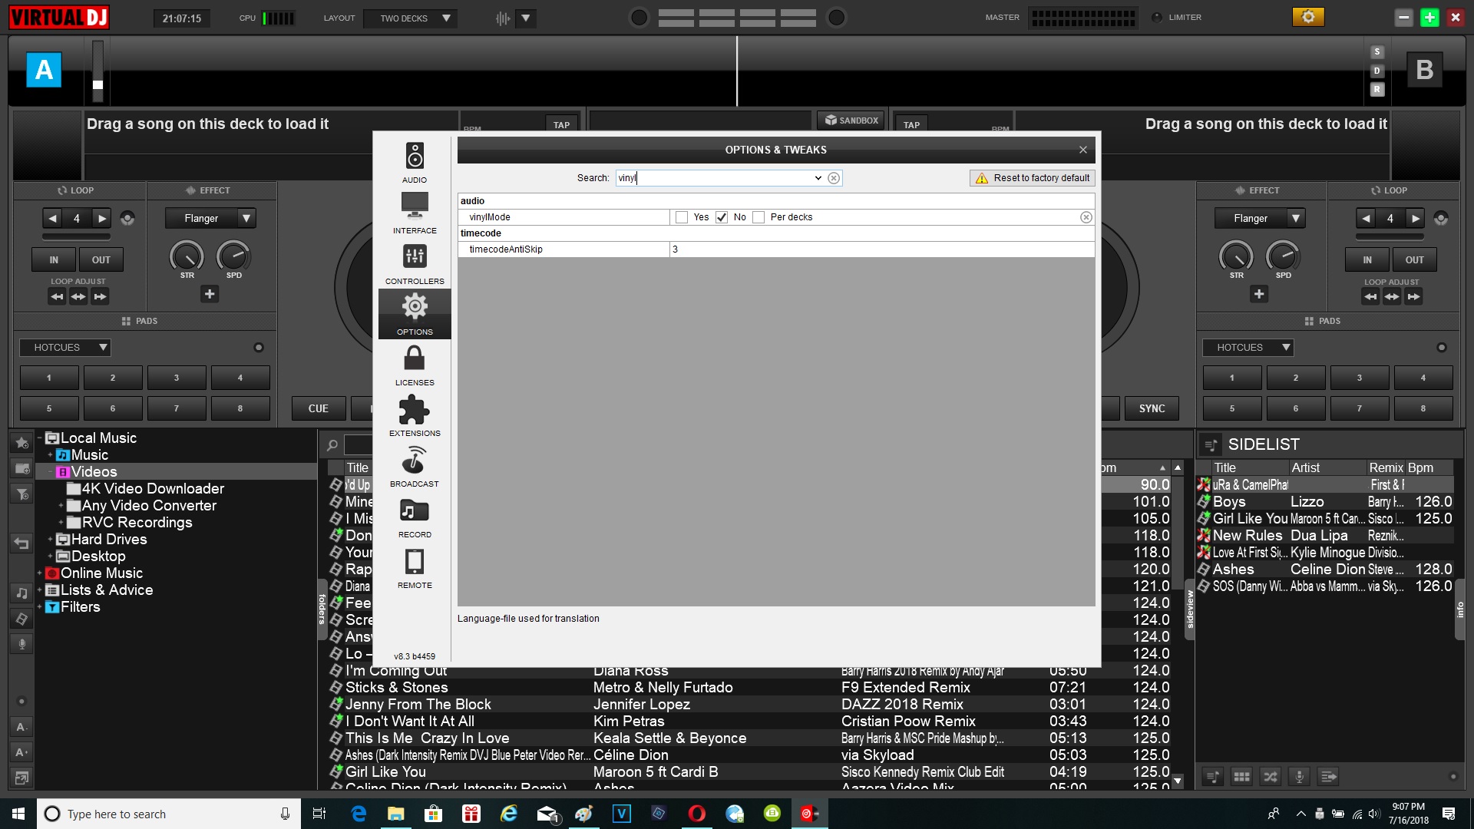Toggle pads record dot on deck B

(1442, 348)
